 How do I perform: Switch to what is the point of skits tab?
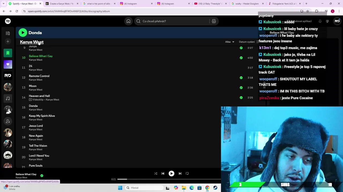point(99,4)
